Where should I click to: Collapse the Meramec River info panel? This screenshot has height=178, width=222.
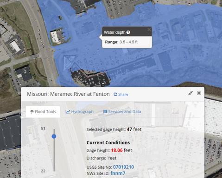(x=190, y=93)
